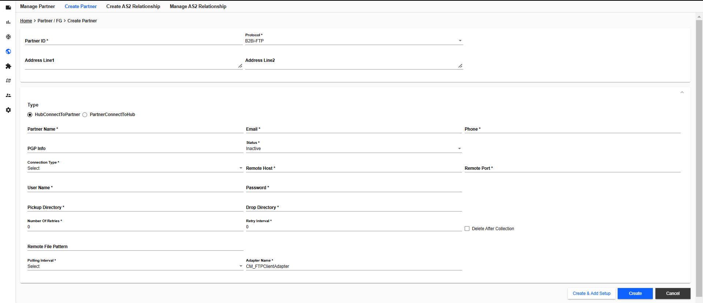Click the Pickup Directory input field
The image size is (703, 303).
pyautogui.click(x=135, y=207)
